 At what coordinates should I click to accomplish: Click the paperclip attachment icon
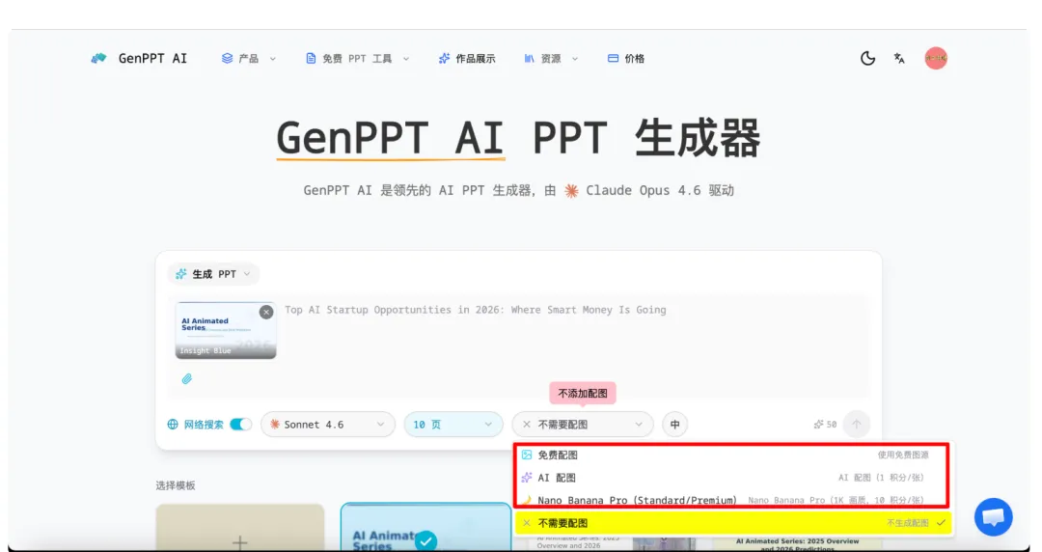pyautogui.click(x=187, y=378)
